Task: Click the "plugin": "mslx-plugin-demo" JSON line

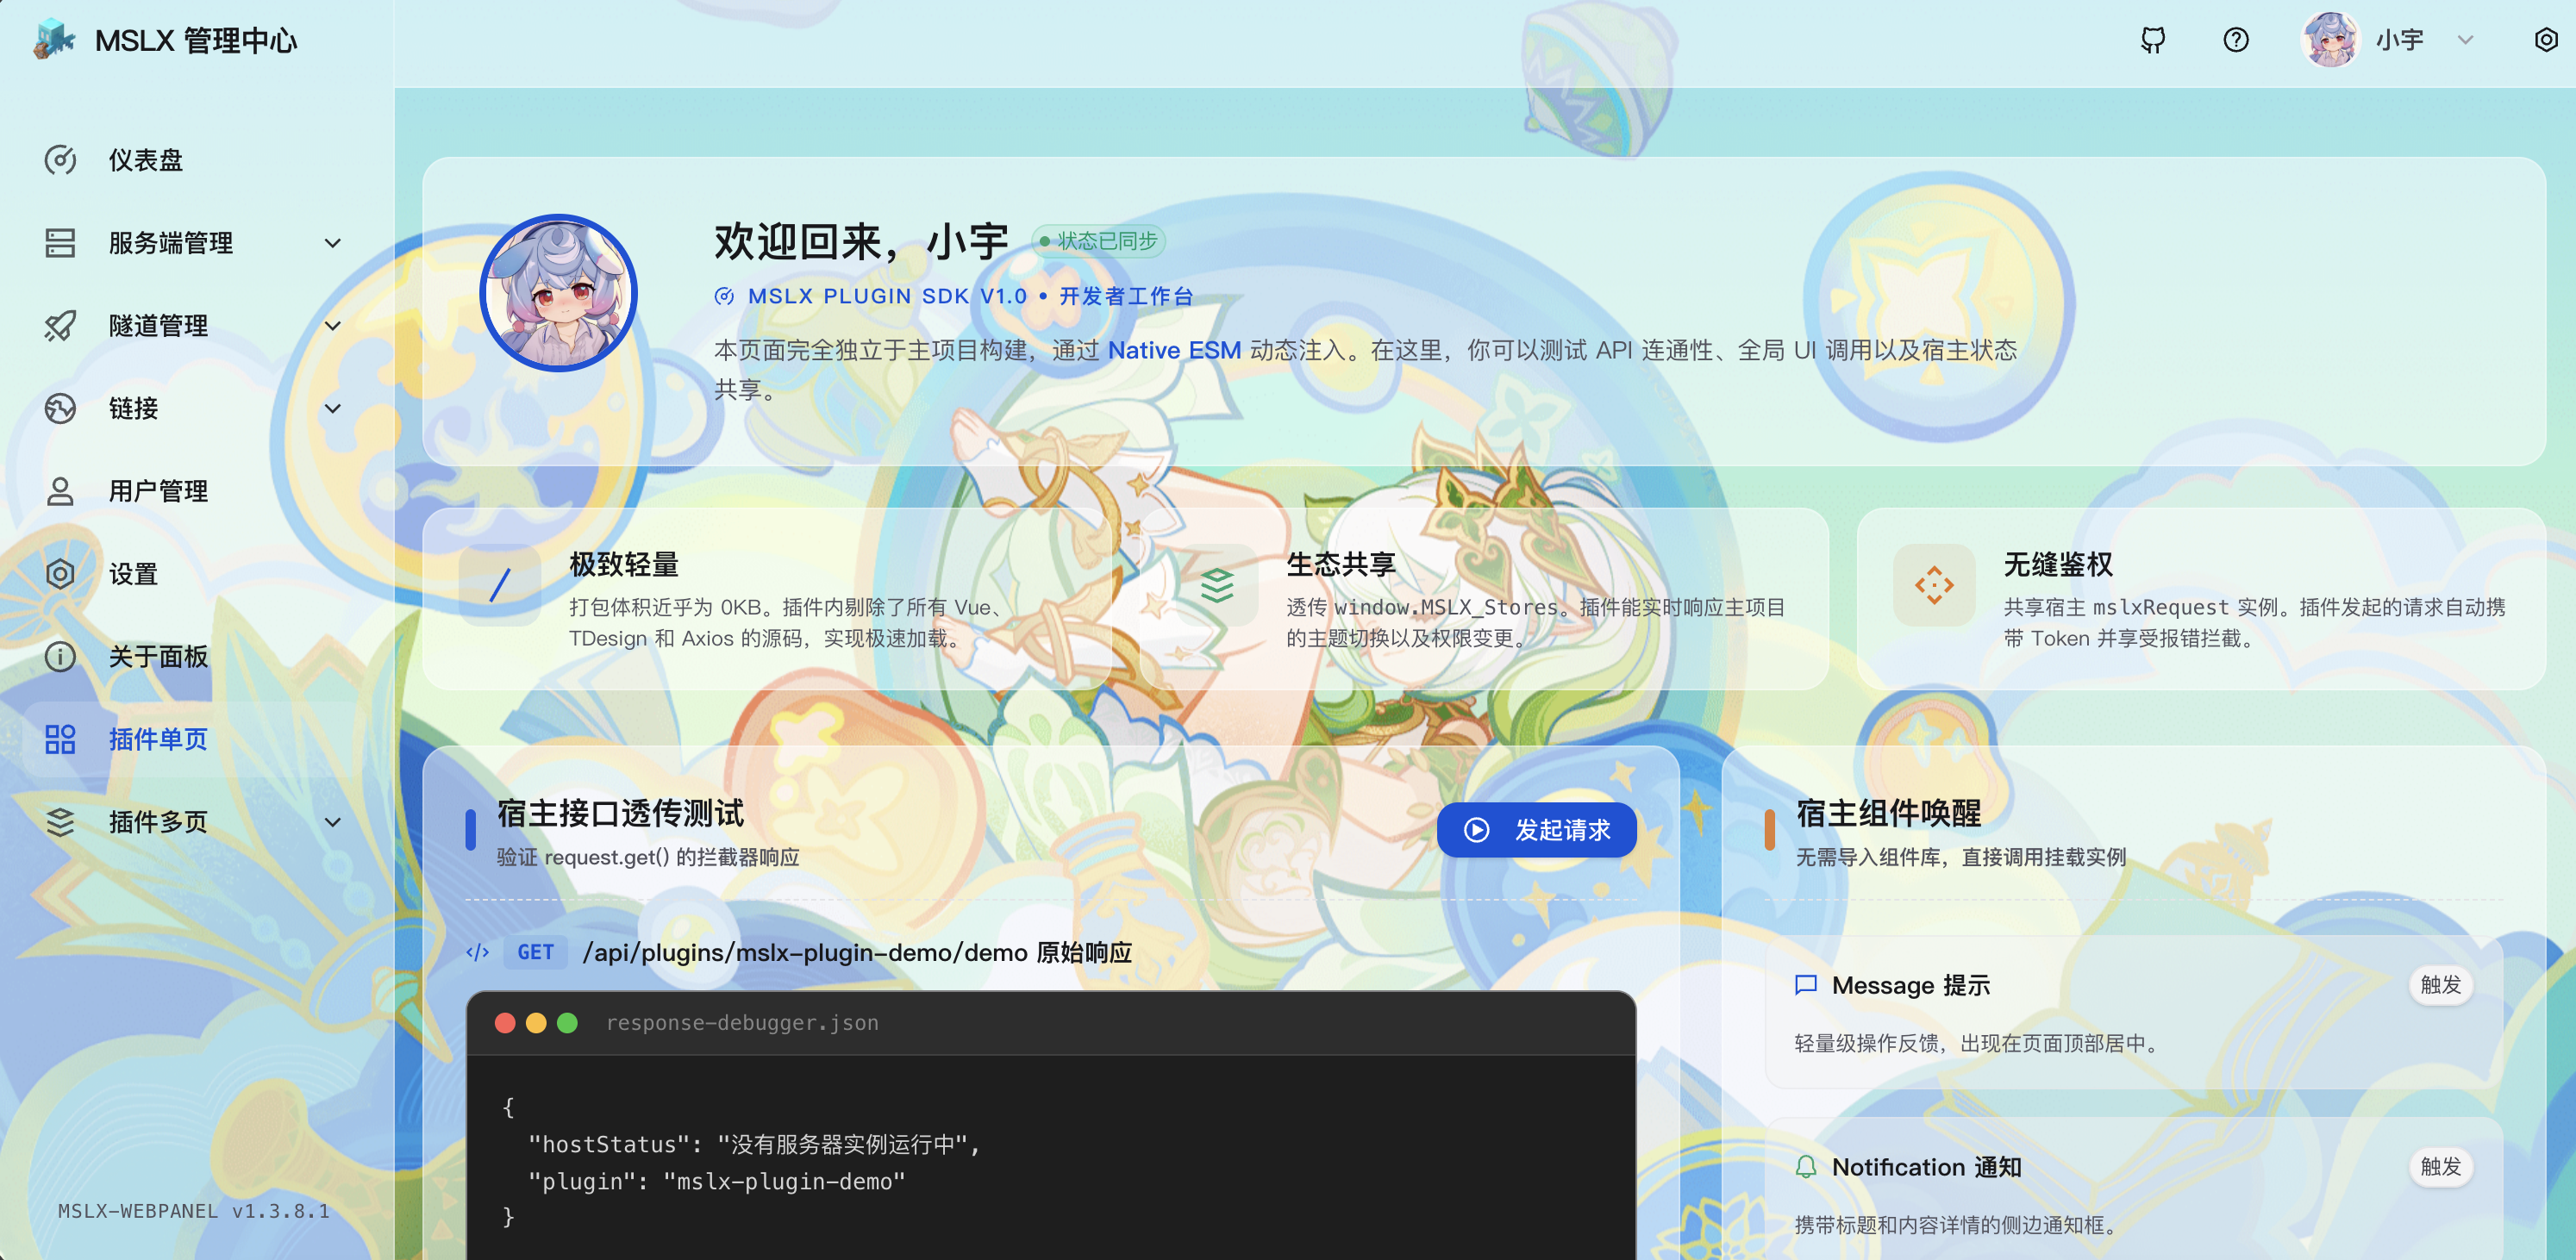Action: (x=716, y=1181)
